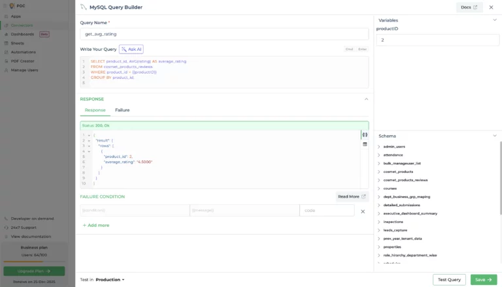
Task: Collapse the Response section chevron
Action: click(x=366, y=99)
